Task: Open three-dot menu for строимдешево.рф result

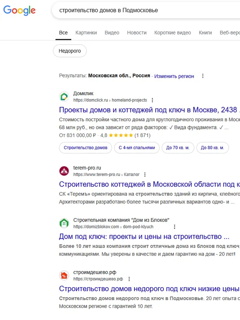Action: coord(129,279)
